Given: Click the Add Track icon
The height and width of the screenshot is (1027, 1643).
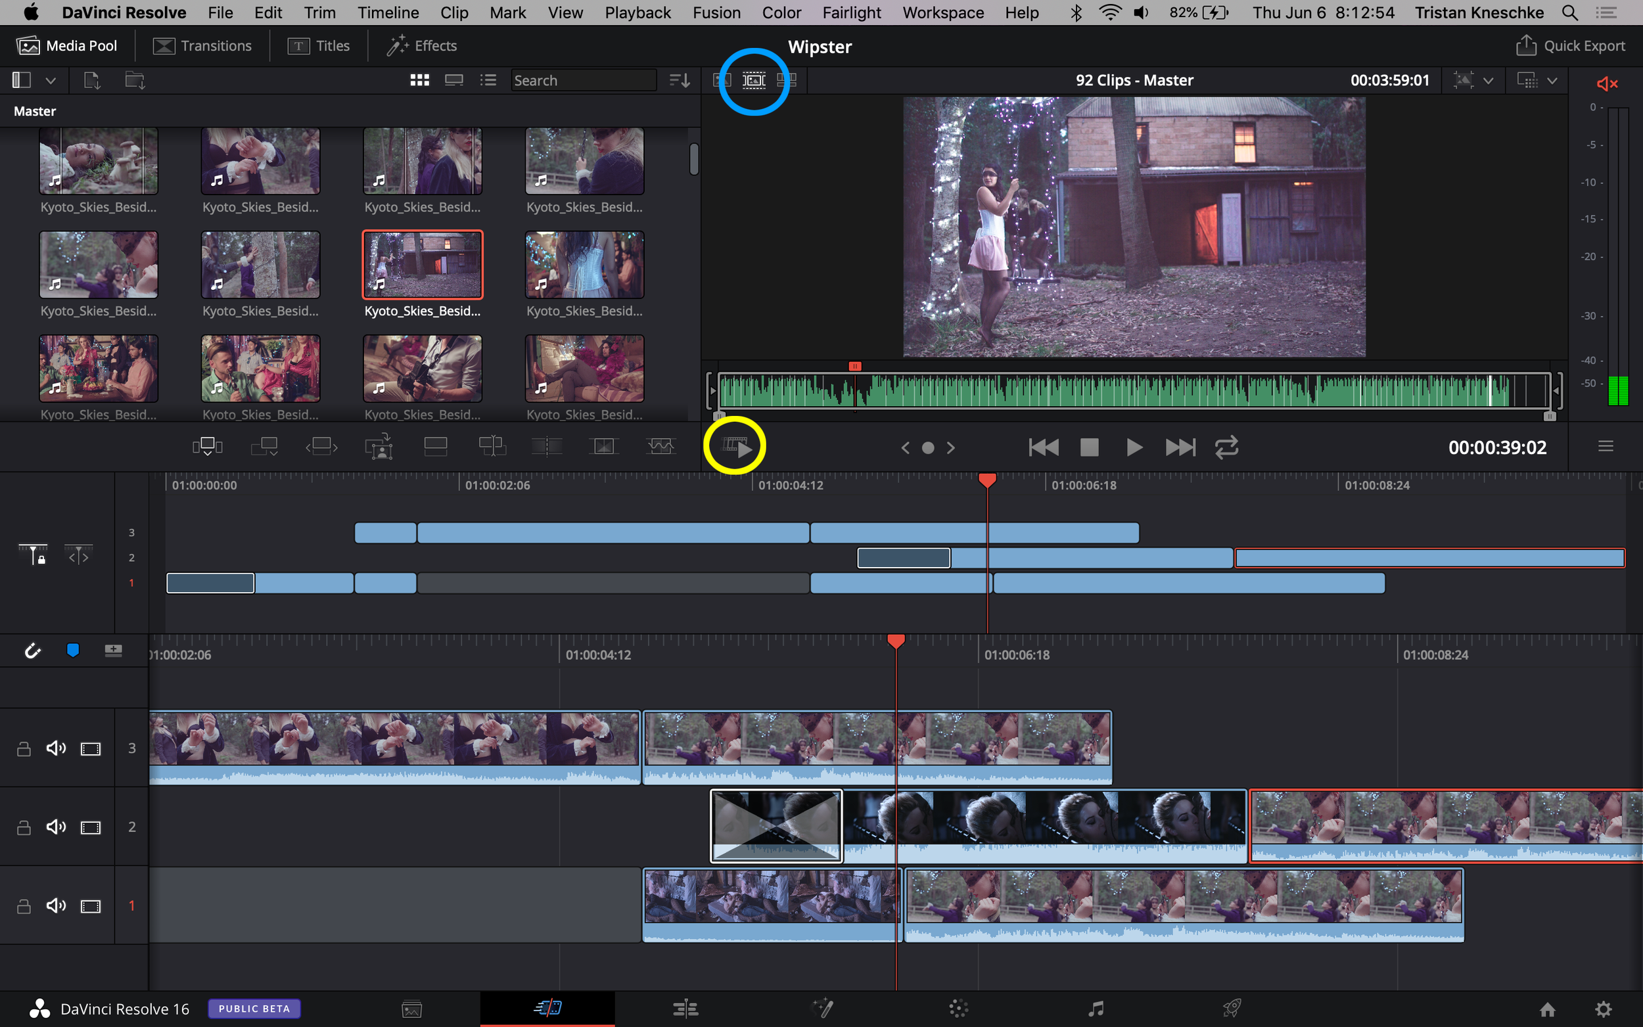Looking at the screenshot, I should [x=114, y=650].
